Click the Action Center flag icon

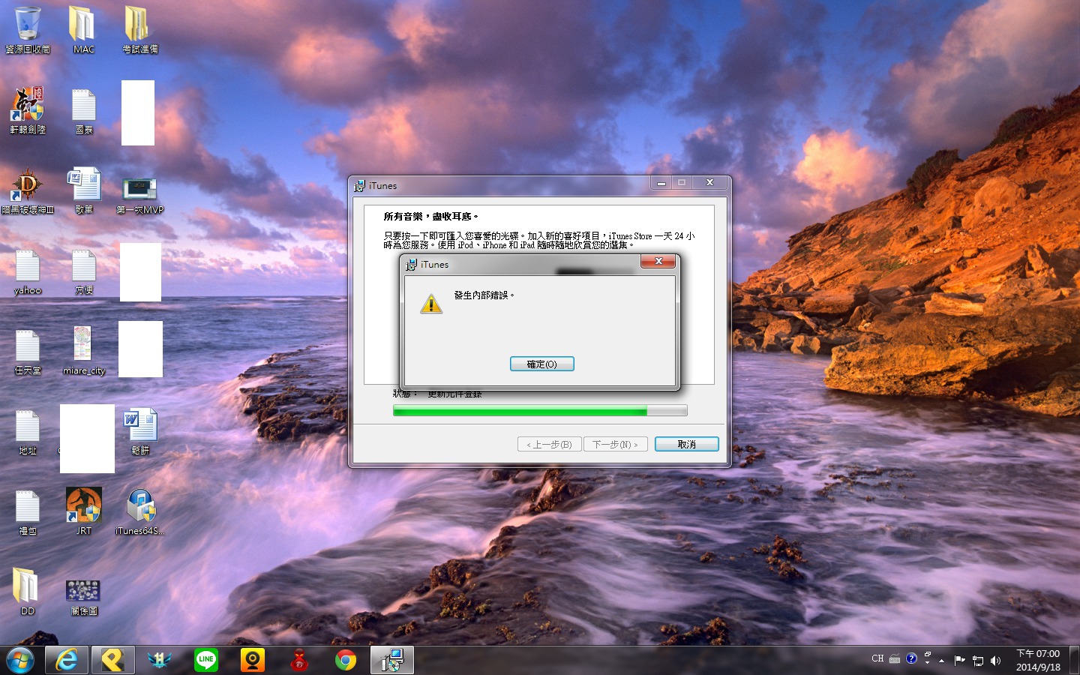pyautogui.click(x=959, y=661)
